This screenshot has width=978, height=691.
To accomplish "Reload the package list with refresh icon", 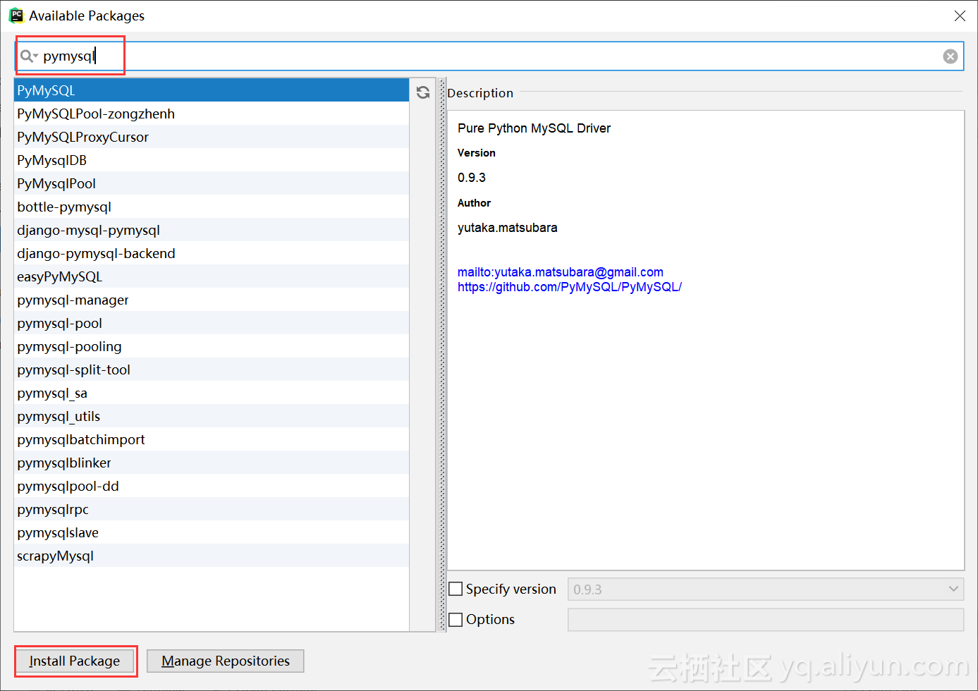I will tap(423, 92).
